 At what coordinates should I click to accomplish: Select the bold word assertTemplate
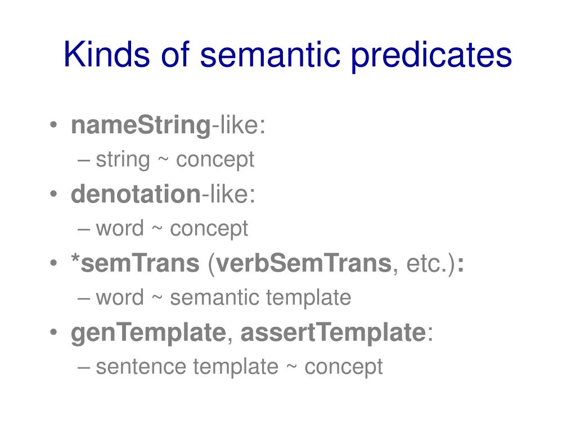[333, 332]
